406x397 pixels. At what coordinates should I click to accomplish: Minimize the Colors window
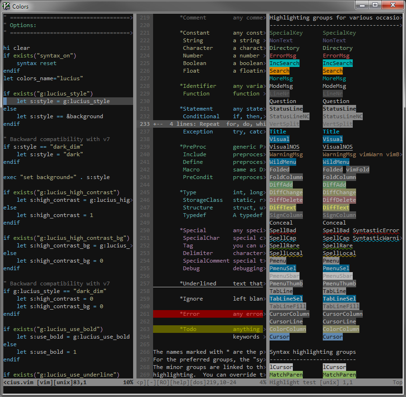click(x=362, y=5)
